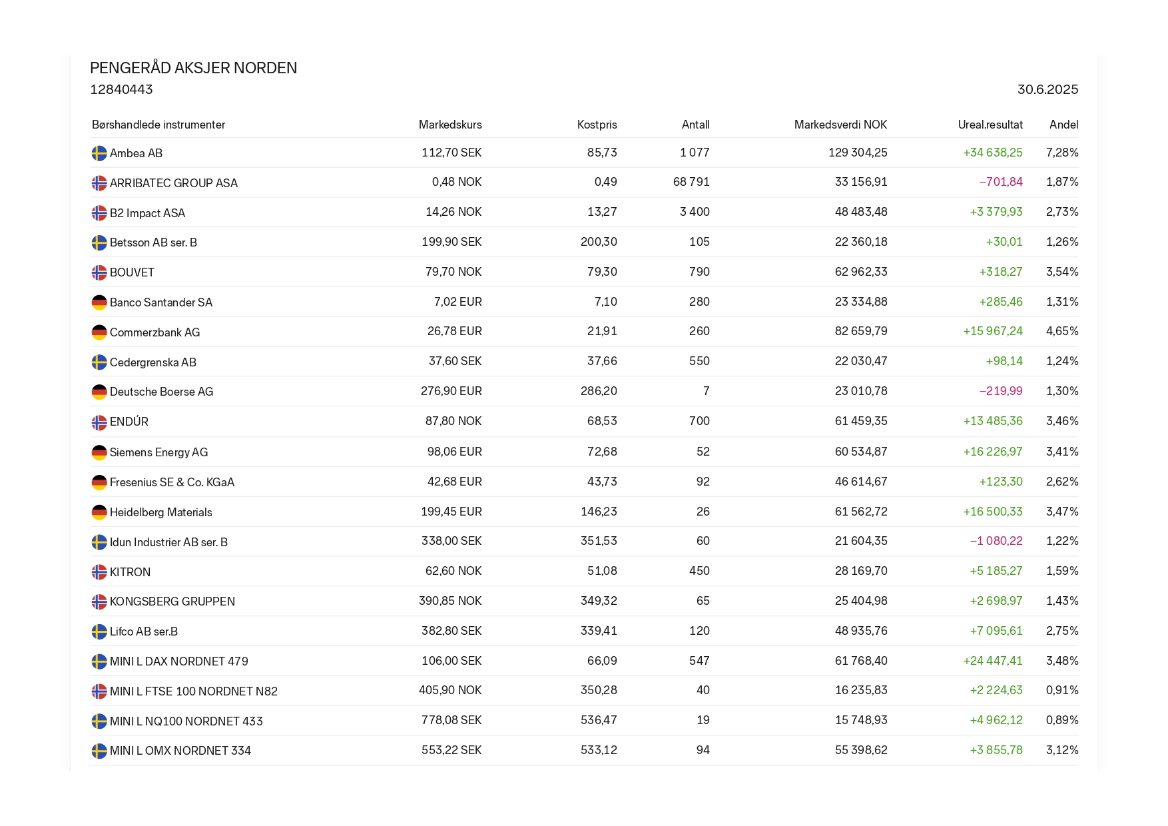Viewport: 1168px width, 826px height.
Task: Click the Norwegian flag next to B2 Impact ASA
Action: click(99, 213)
